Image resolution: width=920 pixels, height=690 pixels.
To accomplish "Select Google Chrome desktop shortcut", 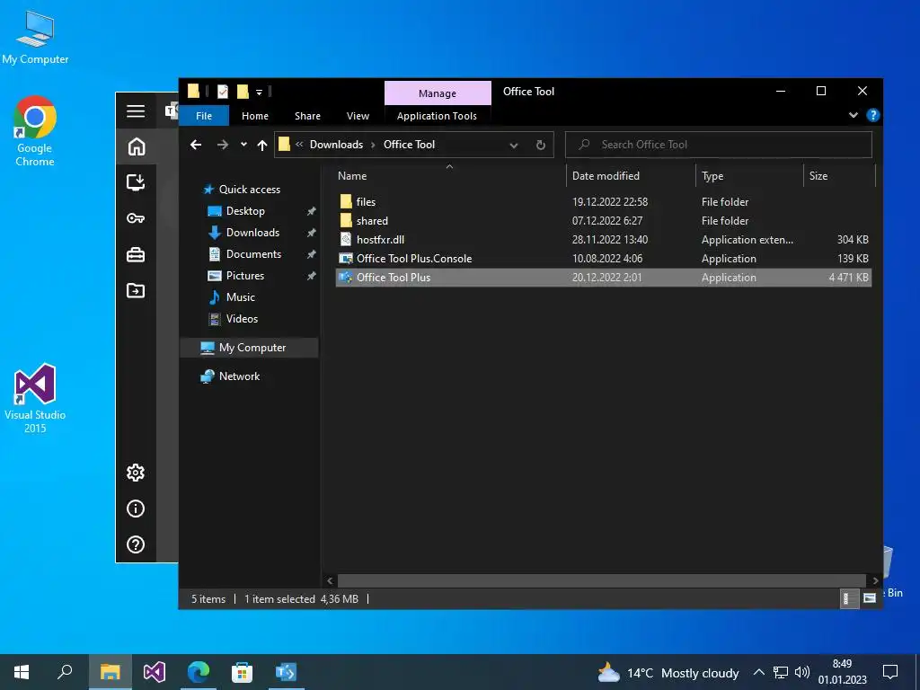I will [x=35, y=132].
